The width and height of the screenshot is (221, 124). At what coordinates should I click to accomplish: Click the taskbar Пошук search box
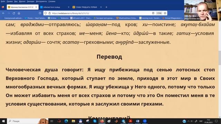point(28,121)
